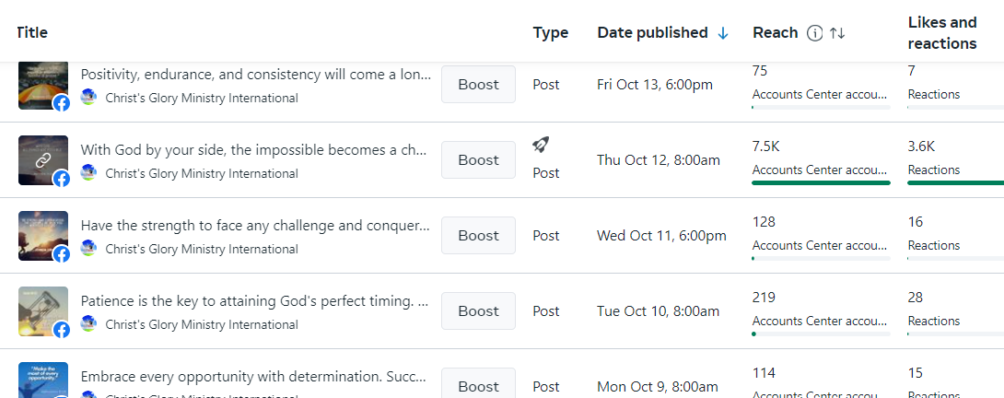
Task: Click the rocket boosted icon on Oct 12 post
Action: pyautogui.click(x=541, y=145)
